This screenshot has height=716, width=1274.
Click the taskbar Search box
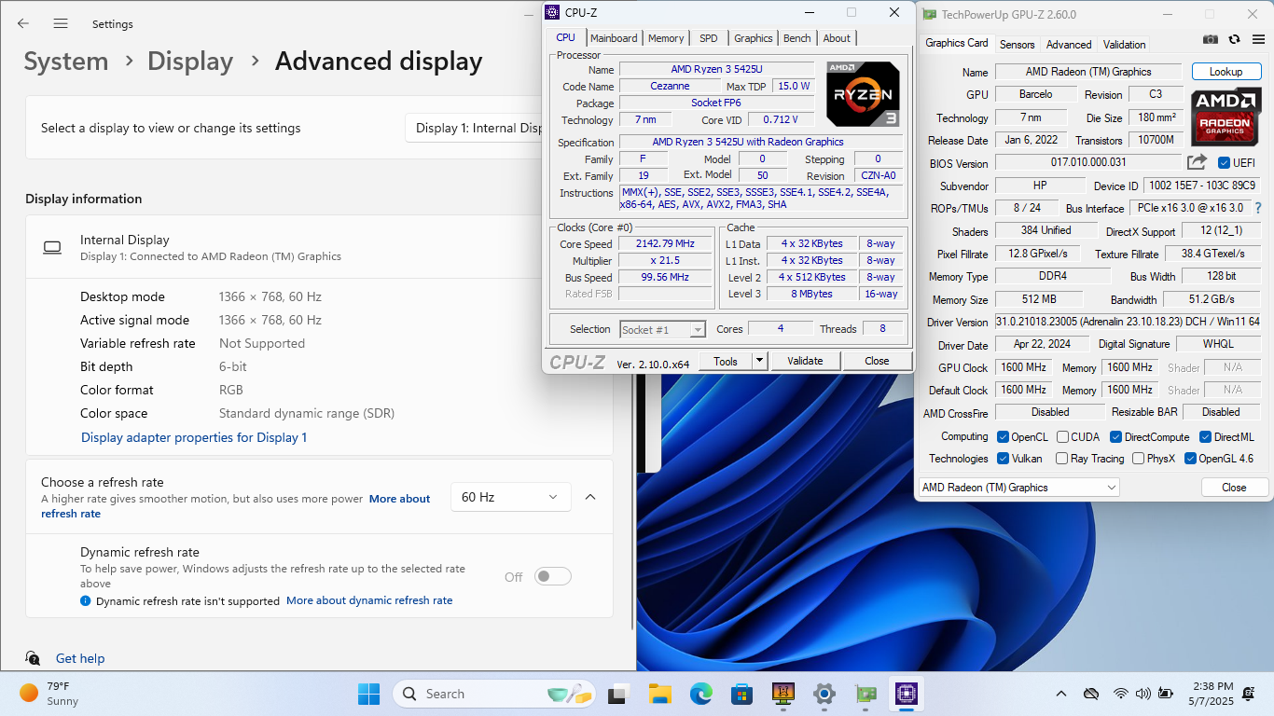493,694
